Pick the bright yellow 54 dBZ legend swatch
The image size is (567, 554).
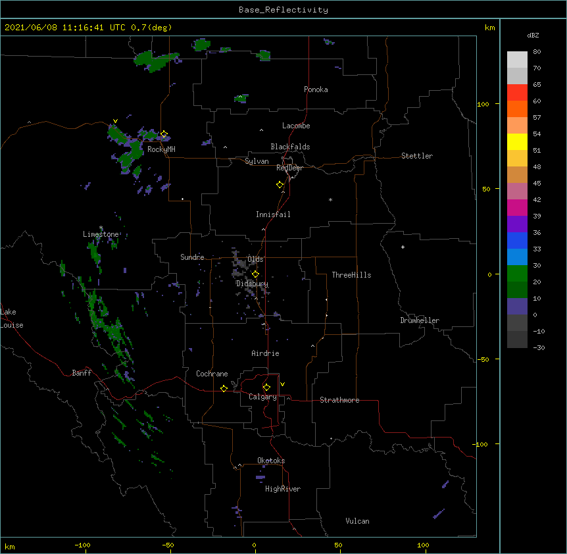[517, 141]
